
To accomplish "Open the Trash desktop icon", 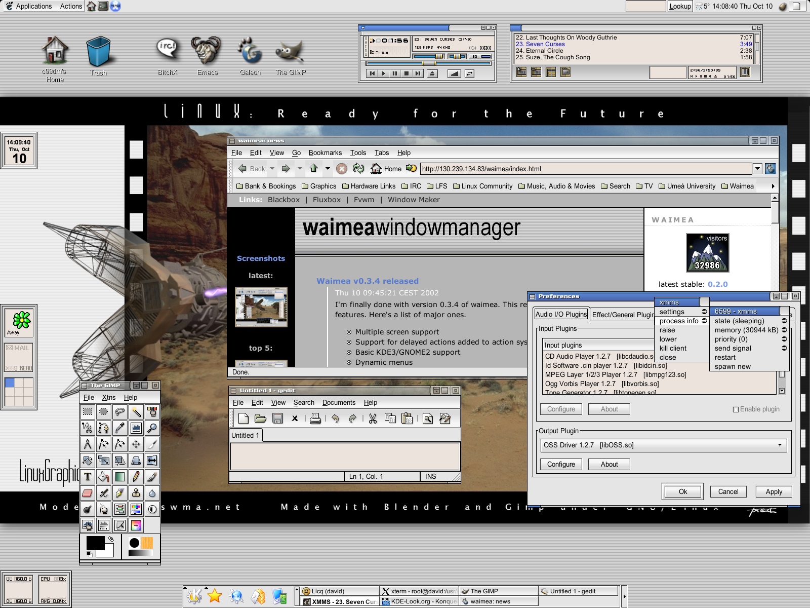I will click(98, 56).
